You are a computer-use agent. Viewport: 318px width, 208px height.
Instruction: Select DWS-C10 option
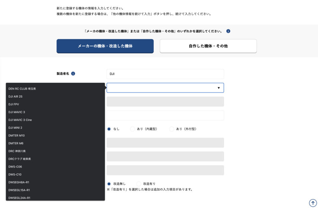55,175
